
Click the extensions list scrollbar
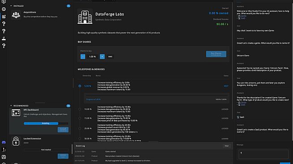(x=72, y=149)
